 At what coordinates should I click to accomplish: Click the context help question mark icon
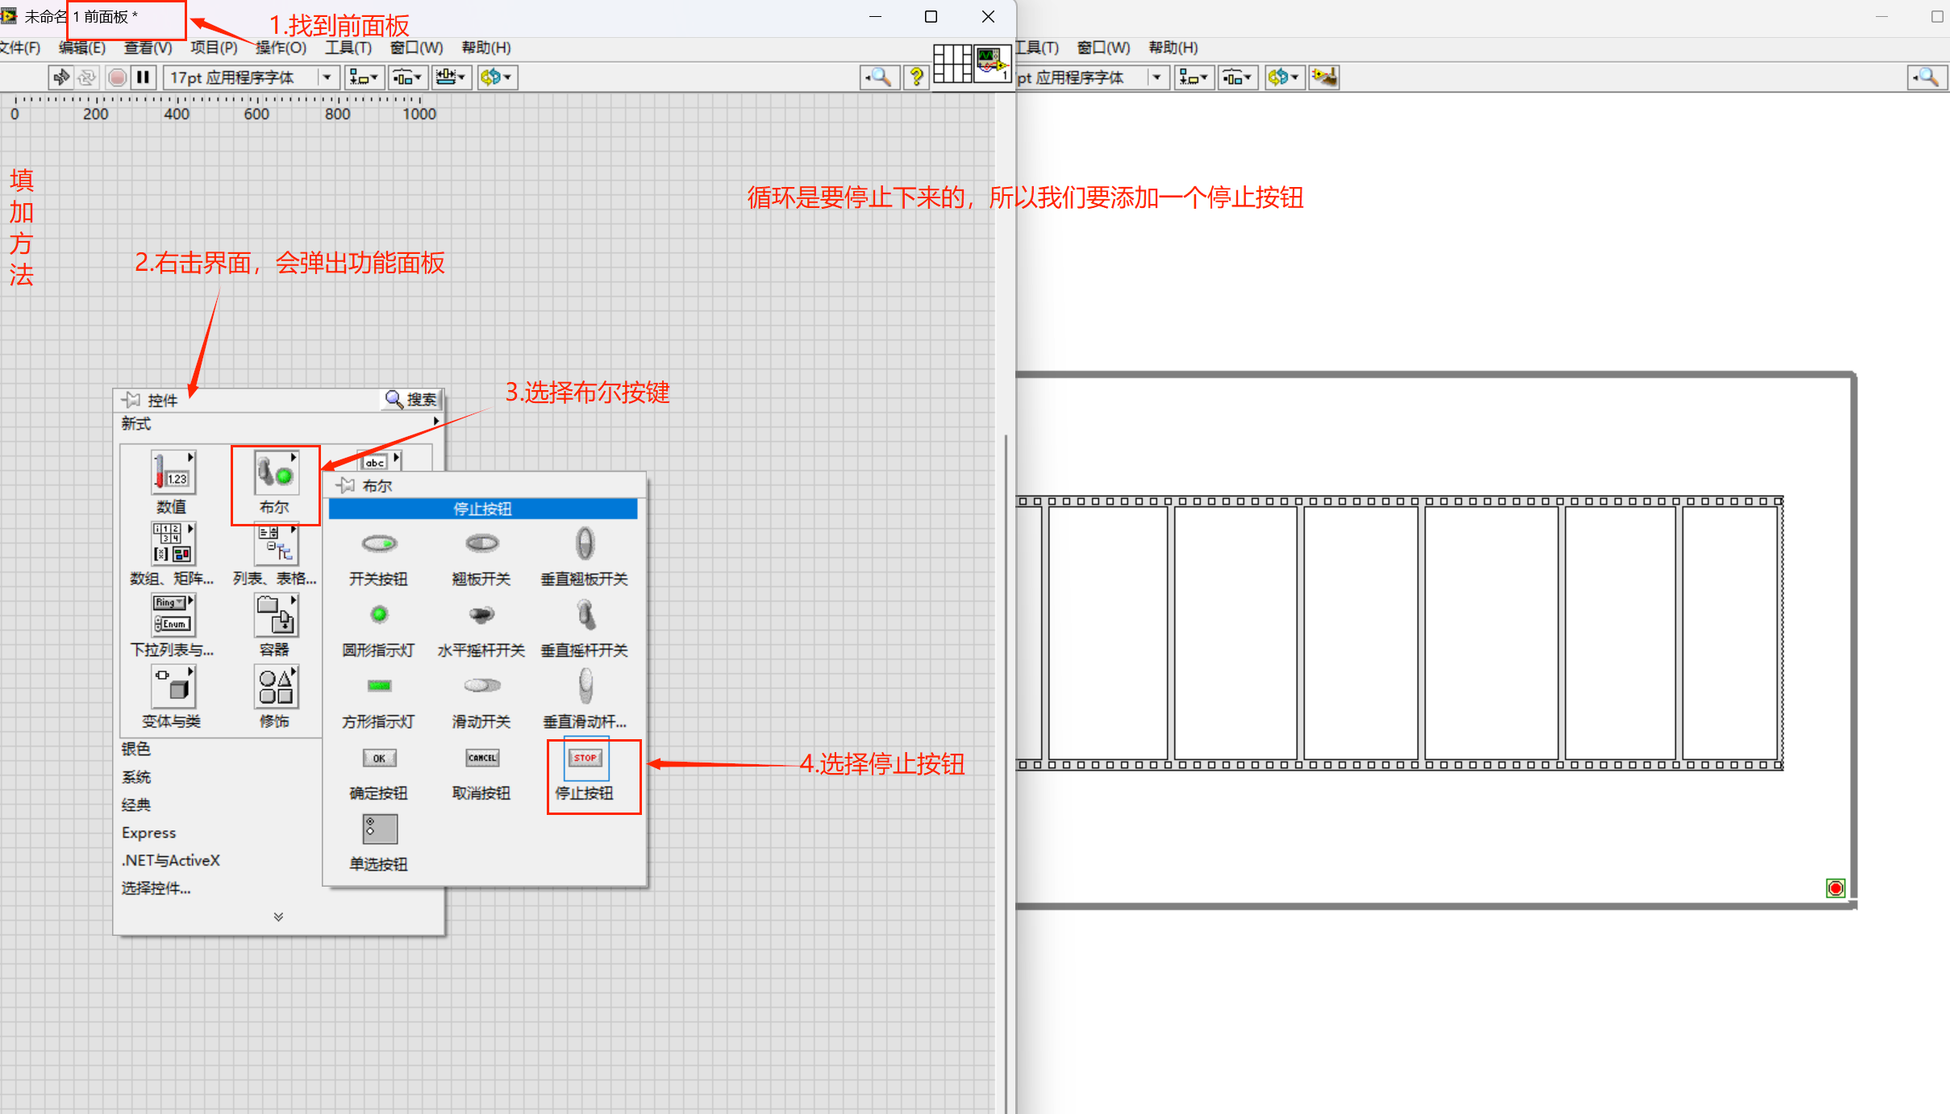click(x=916, y=77)
